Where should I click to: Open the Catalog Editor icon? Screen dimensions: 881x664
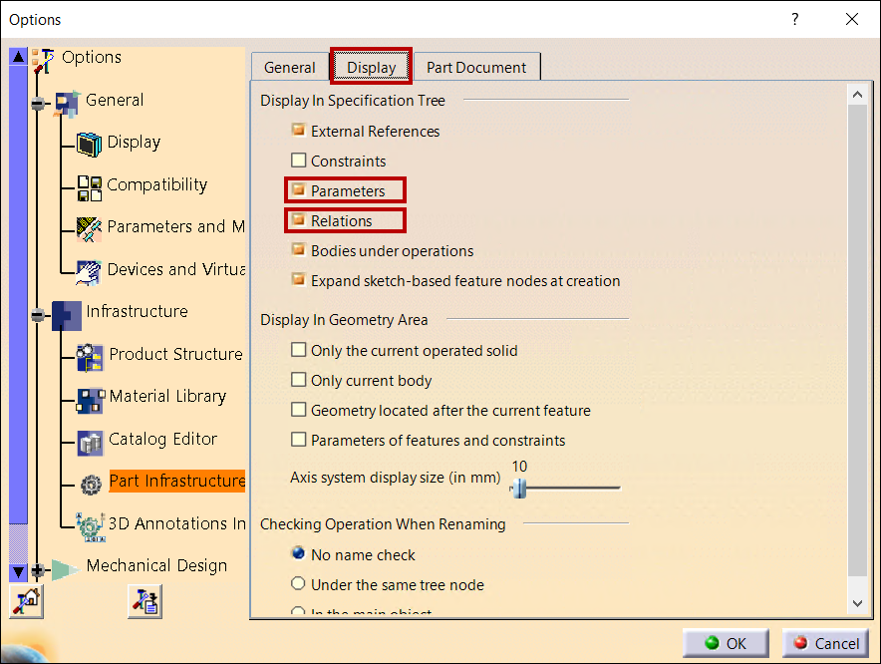91,441
